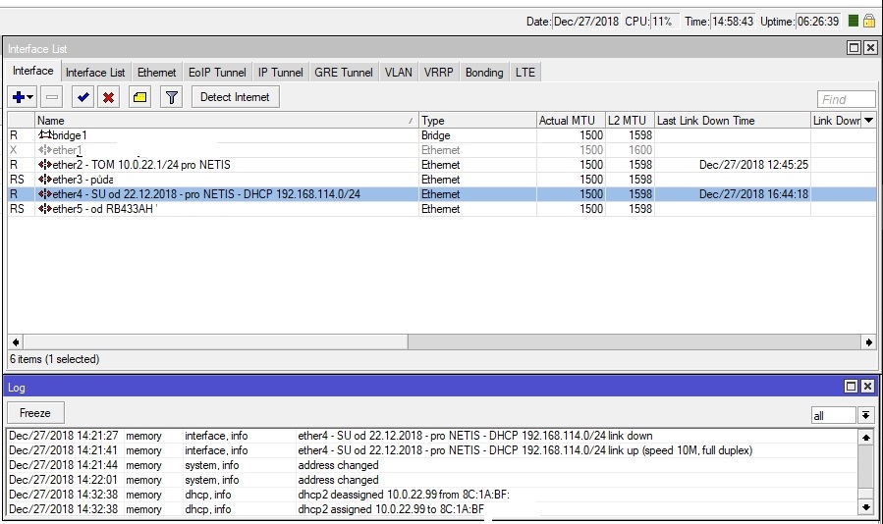The width and height of the screenshot is (883, 524).
Task: Sort by the Type column header
Action: [477, 120]
